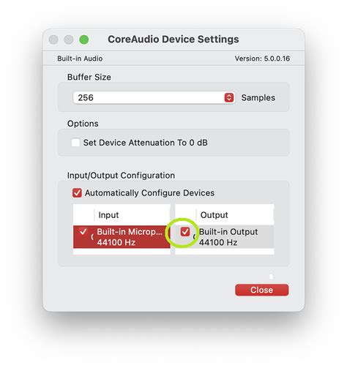The image size is (347, 368).
Task: Click the Samples unit label
Action: click(258, 97)
